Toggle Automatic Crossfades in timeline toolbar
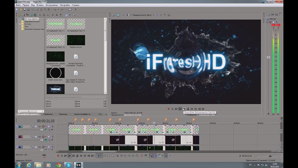The image size is (298, 168). pyautogui.click(x=155, y=156)
